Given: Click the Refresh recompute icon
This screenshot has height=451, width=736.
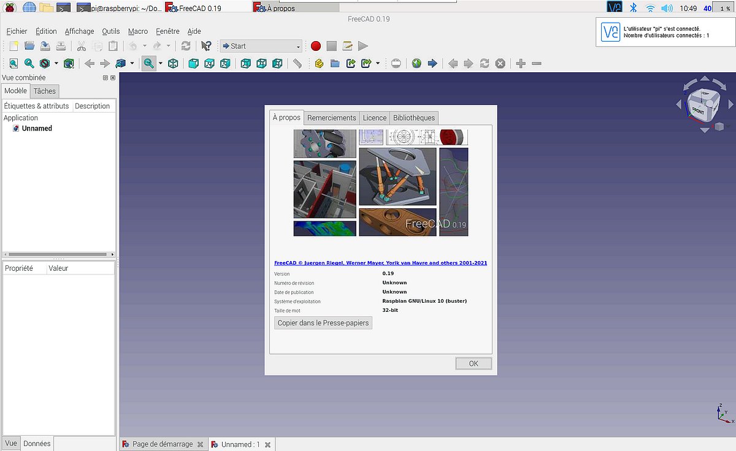Looking at the screenshot, I should 186,46.
